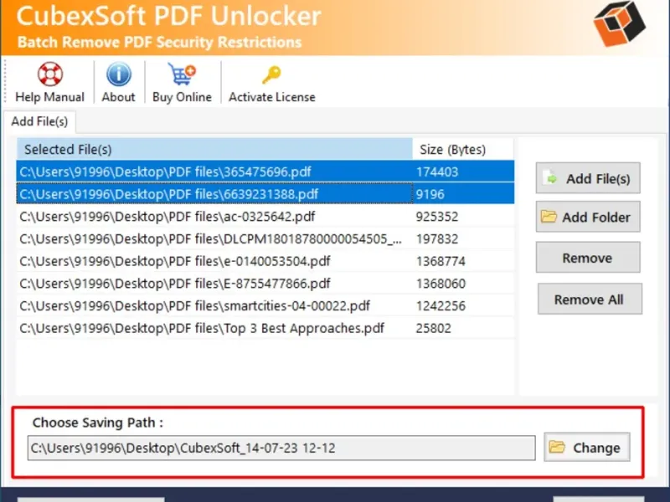Click the Add File(s) button
The height and width of the screenshot is (502, 670).
pos(588,178)
